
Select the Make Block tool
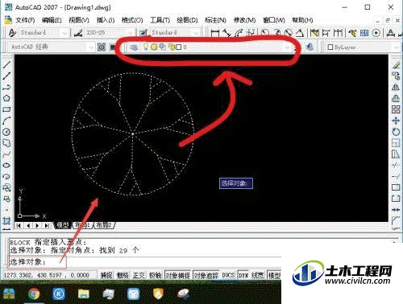tap(6, 199)
